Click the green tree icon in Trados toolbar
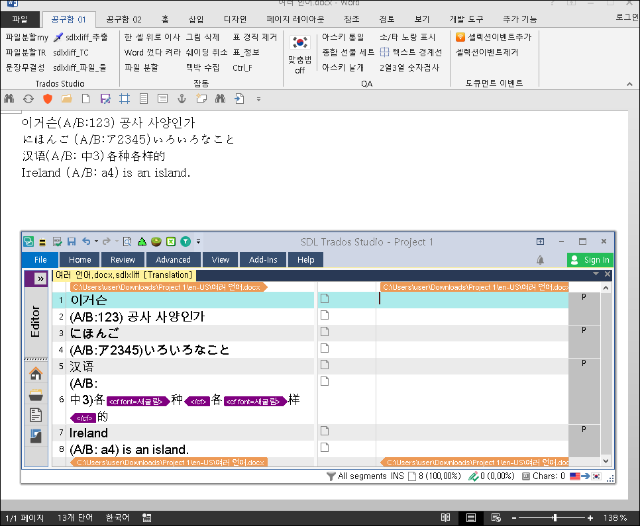 tap(142, 241)
